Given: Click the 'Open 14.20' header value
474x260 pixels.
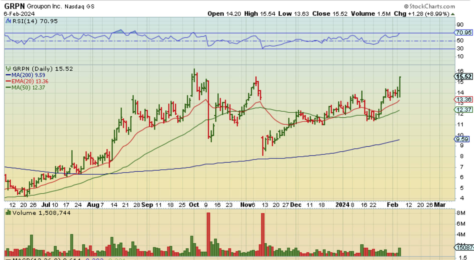Looking at the screenshot, I should tap(224, 14).
